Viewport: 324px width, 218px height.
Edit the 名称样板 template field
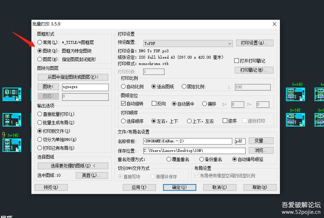click(187, 141)
